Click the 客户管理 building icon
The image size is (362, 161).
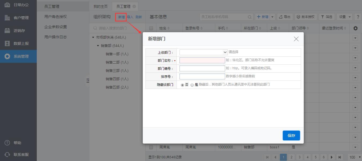(x=7, y=18)
